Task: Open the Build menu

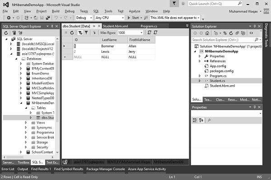Action: (x=56, y=11)
